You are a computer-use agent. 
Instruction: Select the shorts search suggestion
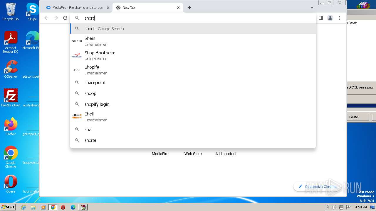(x=193, y=140)
